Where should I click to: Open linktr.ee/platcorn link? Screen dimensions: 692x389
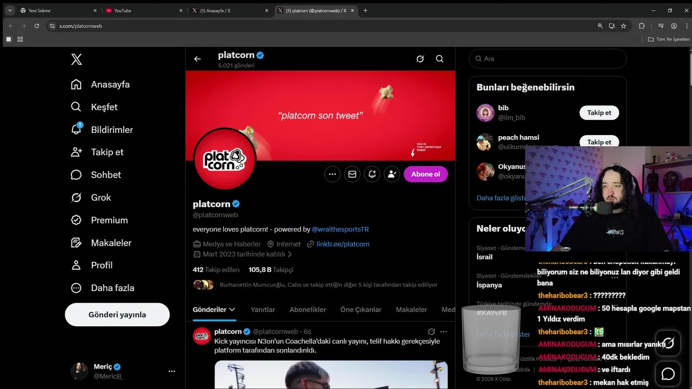pos(343,244)
